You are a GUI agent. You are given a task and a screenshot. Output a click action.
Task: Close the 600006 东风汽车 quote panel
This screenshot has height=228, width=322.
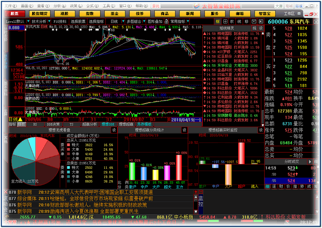coord(316,22)
